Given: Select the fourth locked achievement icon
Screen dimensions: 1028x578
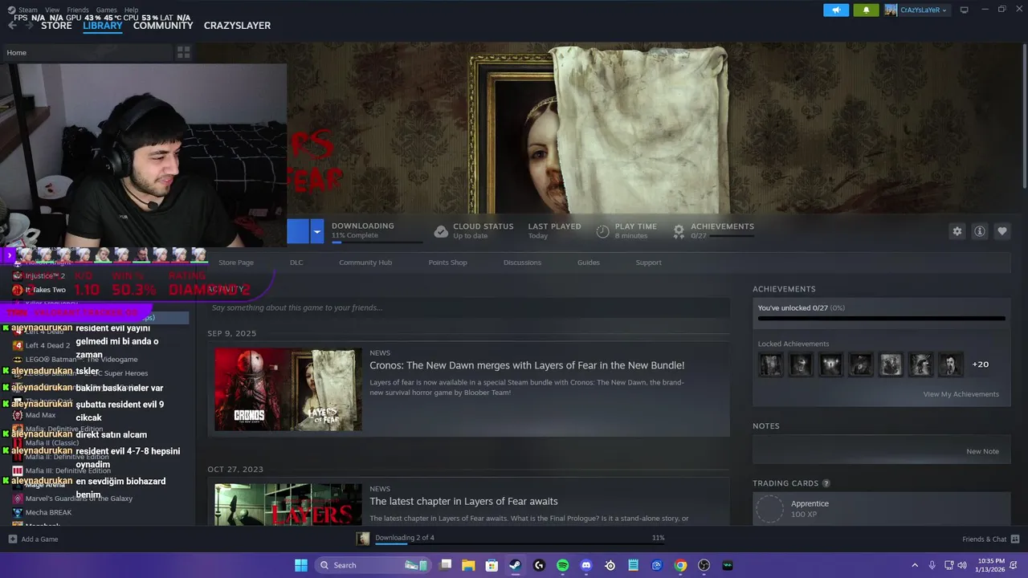Looking at the screenshot, I should pyautogui.click(x=860, y=364).
